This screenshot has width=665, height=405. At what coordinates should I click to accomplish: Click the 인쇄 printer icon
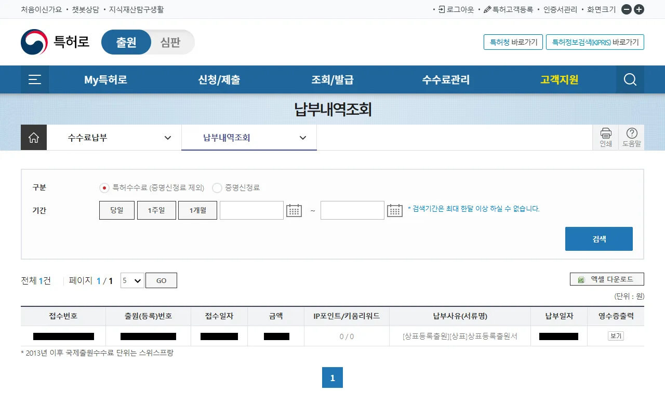[606, 138]
